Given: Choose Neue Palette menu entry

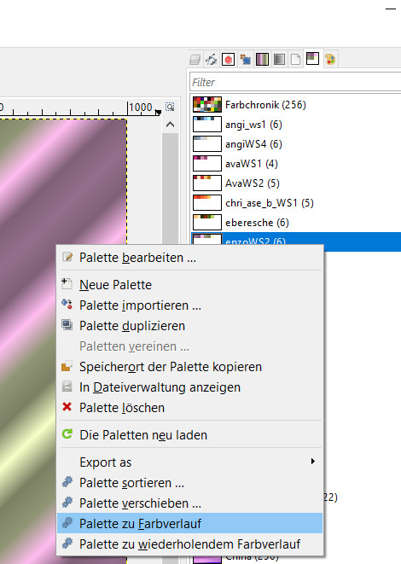Looking at the screenshot, I should 189,284.
